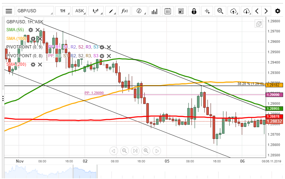This screenshot has height=179, width=285.
Task: Zoom out using the minus magnifier
Action: tap(124, 151)
